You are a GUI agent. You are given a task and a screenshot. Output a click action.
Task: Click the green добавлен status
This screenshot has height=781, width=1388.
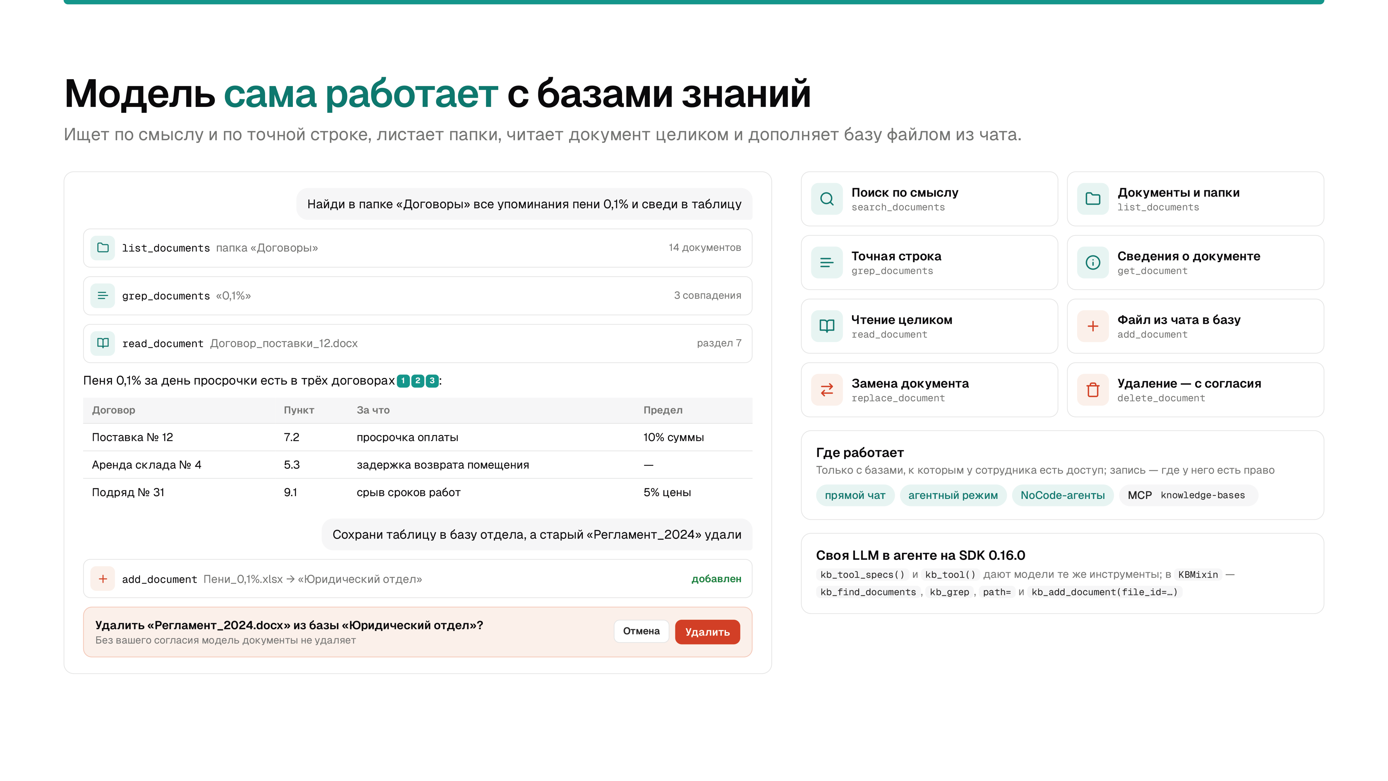[716, 579]
